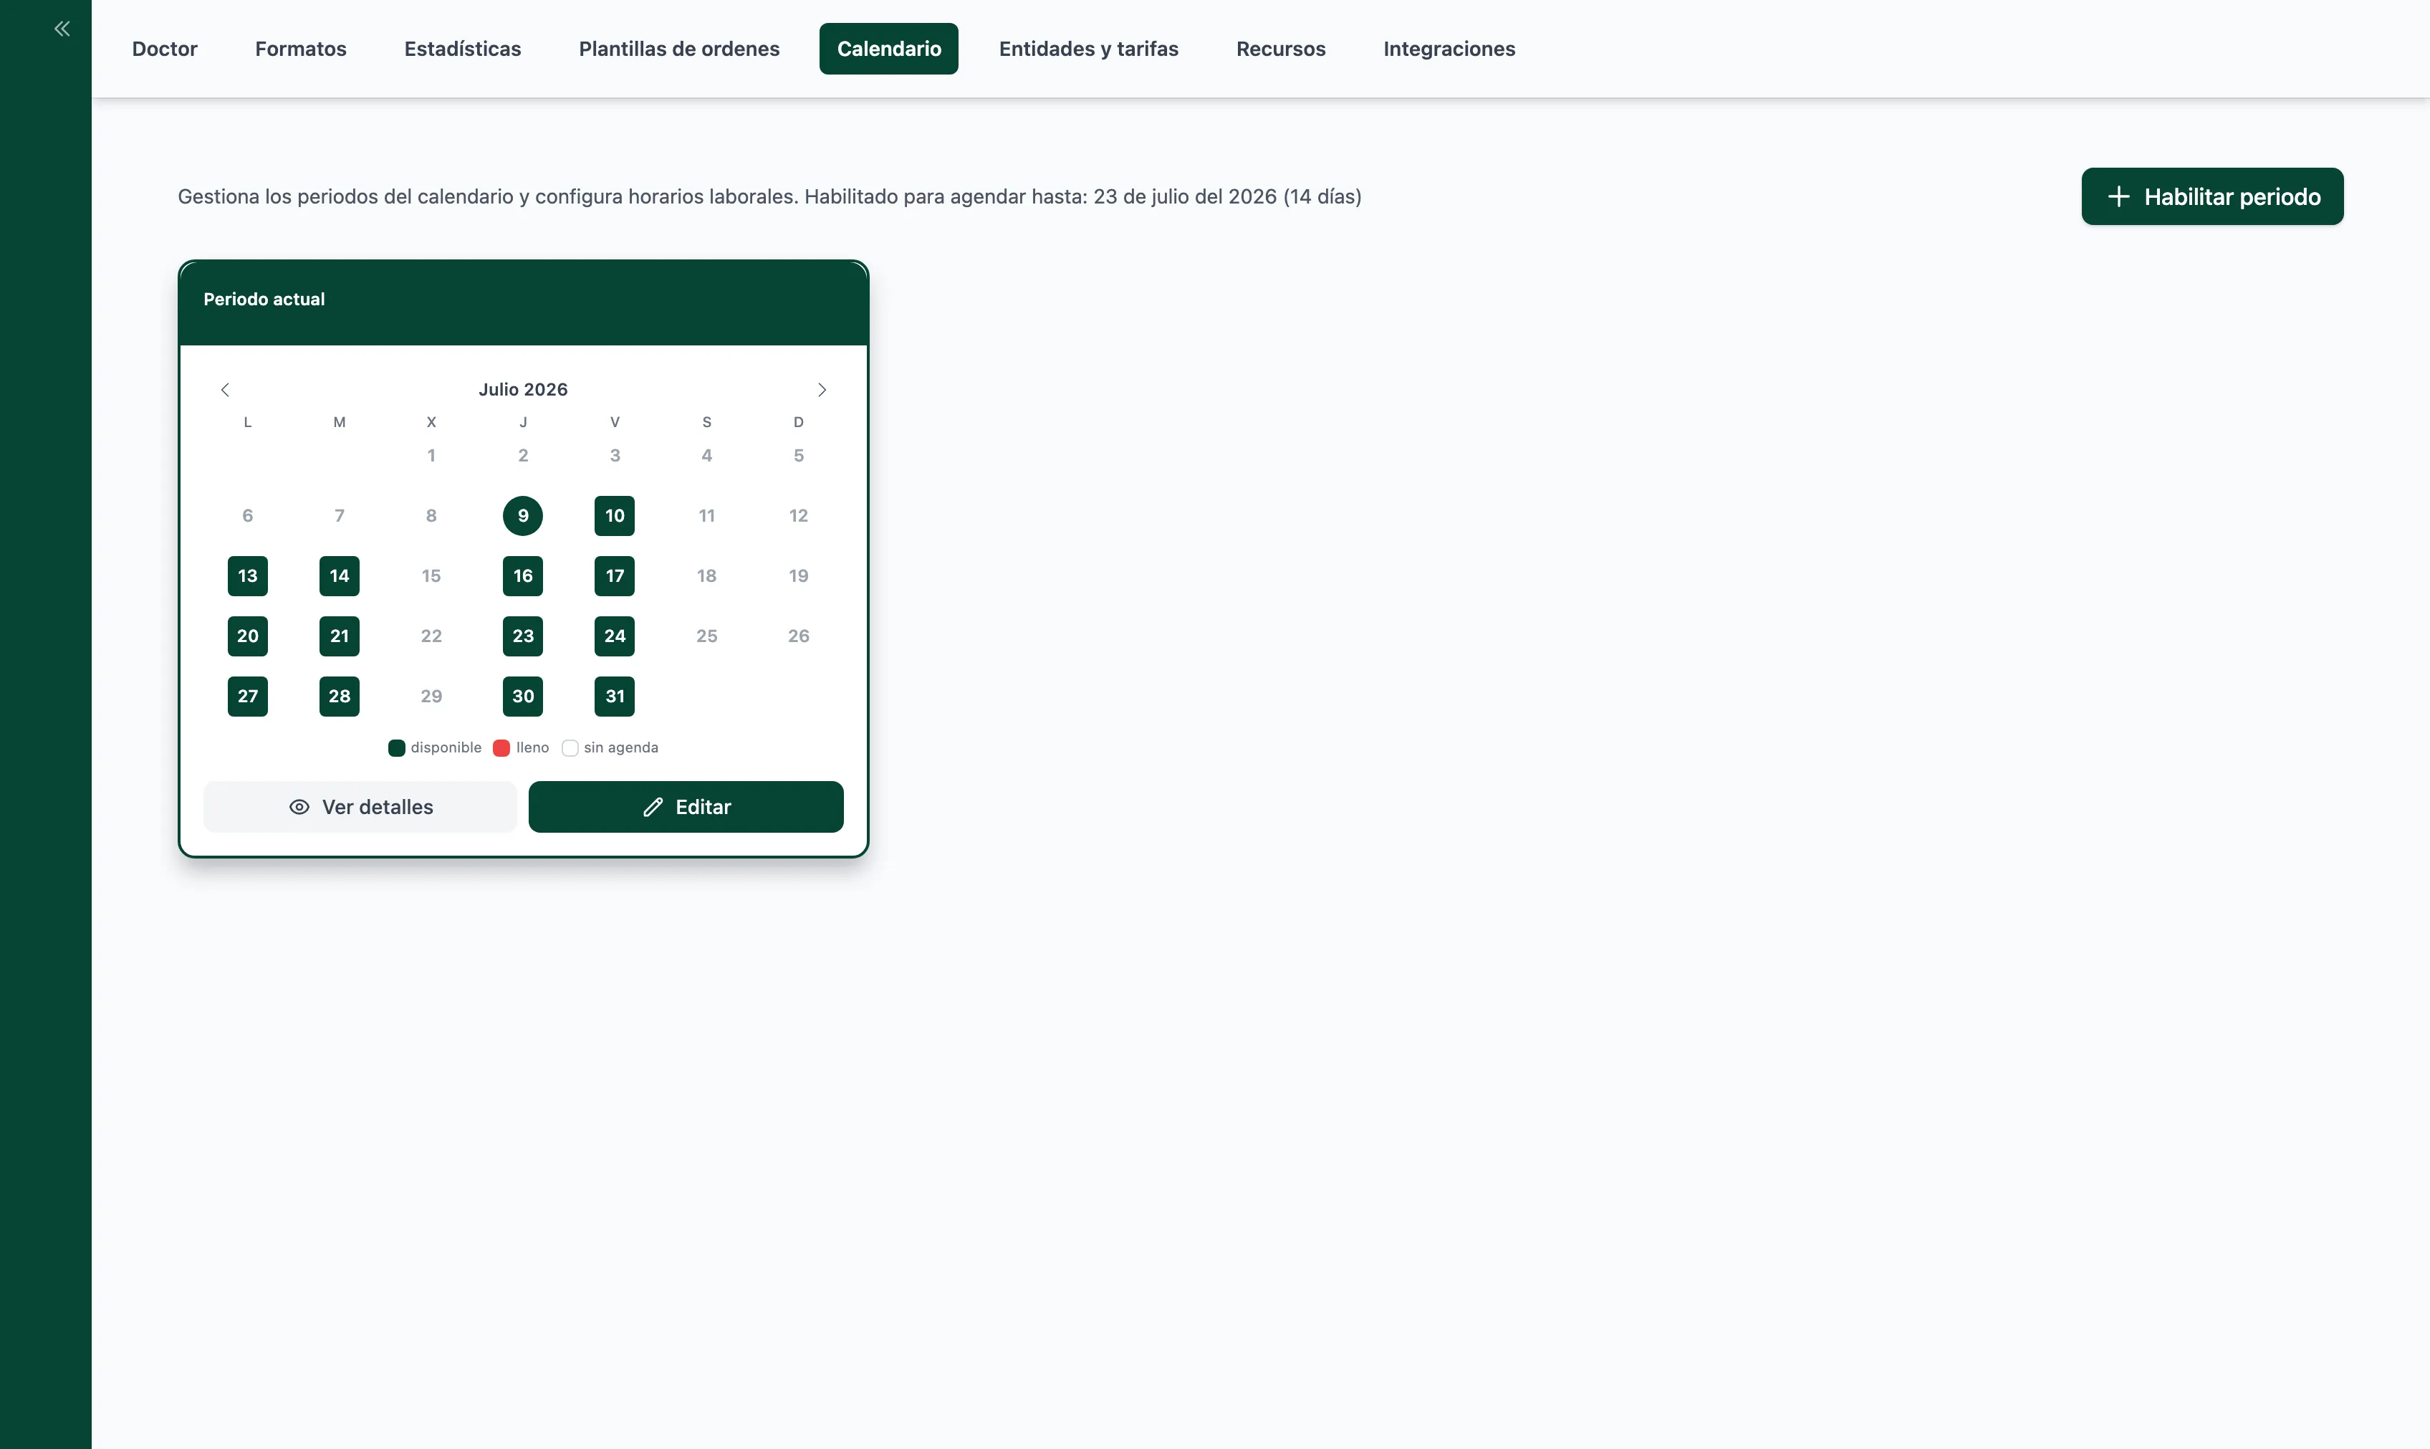The height and width of the screenshot is (1449, 2430).
Task: Click the Julio 2026 month title
Action: 523,390
